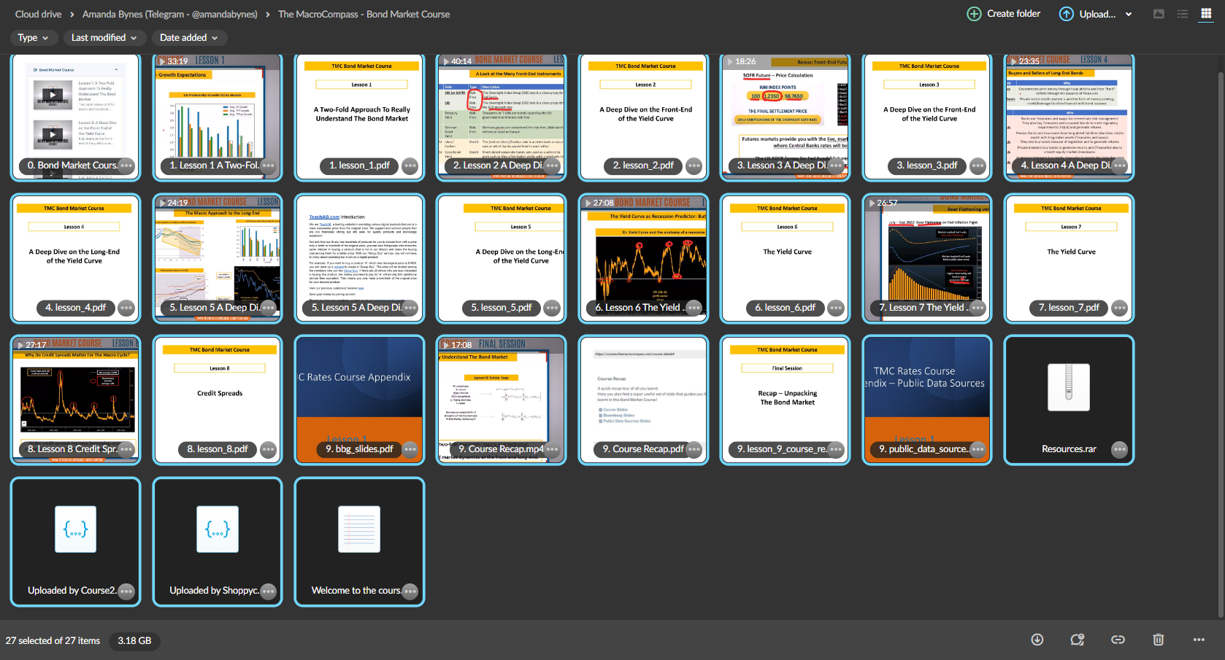This screenshot has width=1225, height=660.
Task: Open three-dot menu on 1. lesson_1.pdf
Action: (x=410, y=166)
